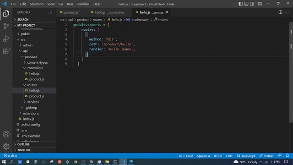Open the File menu
This screenshot has width=293, height=165.
(x=13, y=4)
